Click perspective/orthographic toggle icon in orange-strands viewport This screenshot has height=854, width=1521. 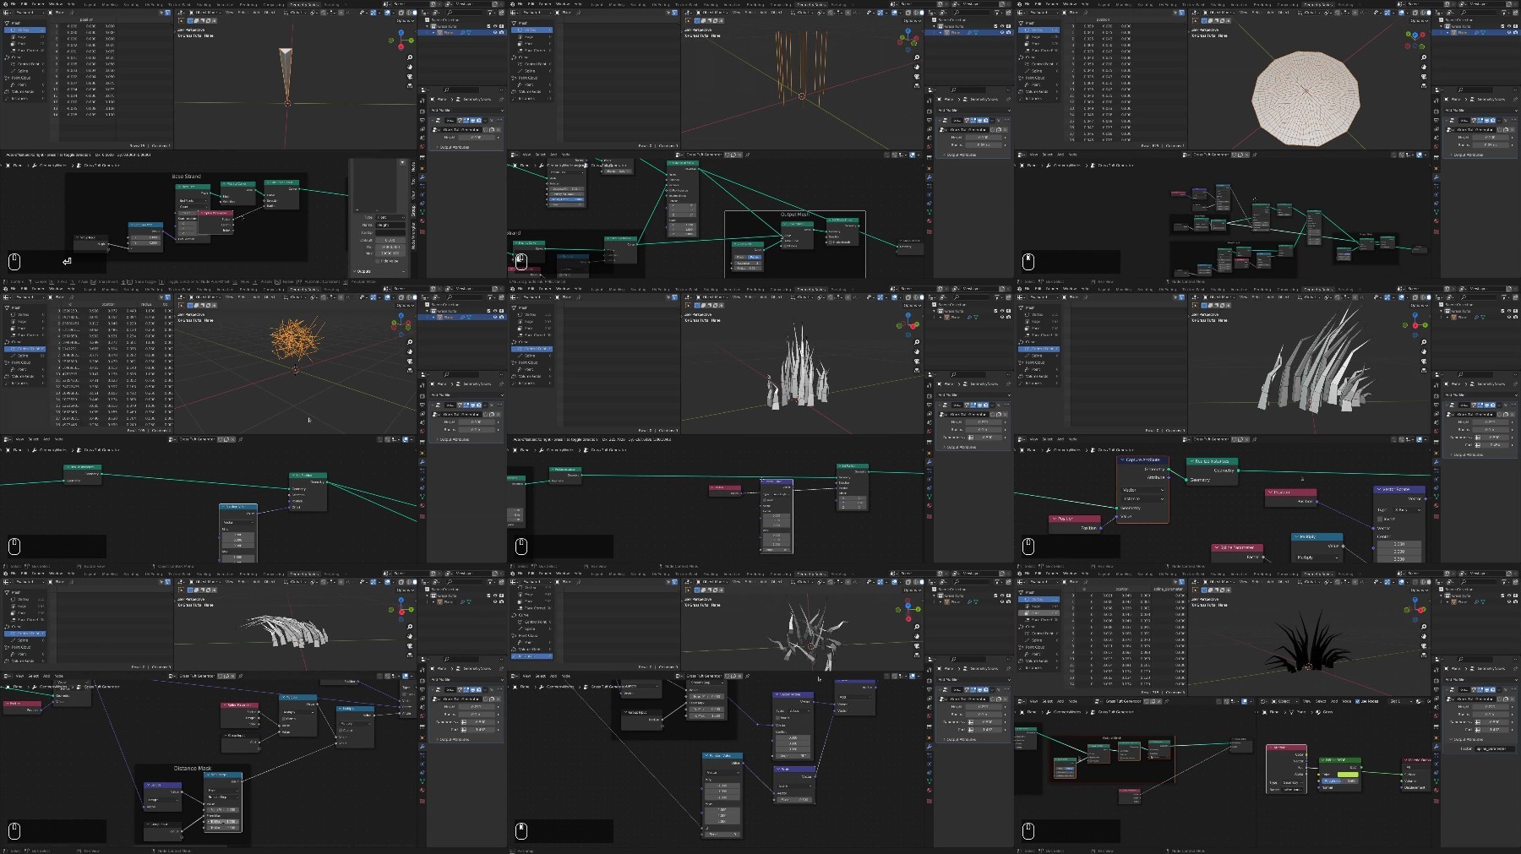[918, 86]
